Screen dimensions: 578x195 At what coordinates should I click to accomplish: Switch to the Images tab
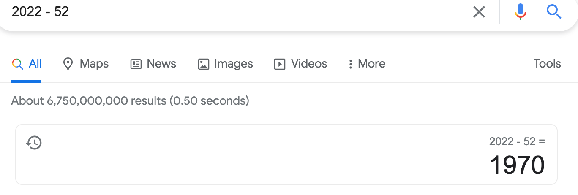coord(226,64)
